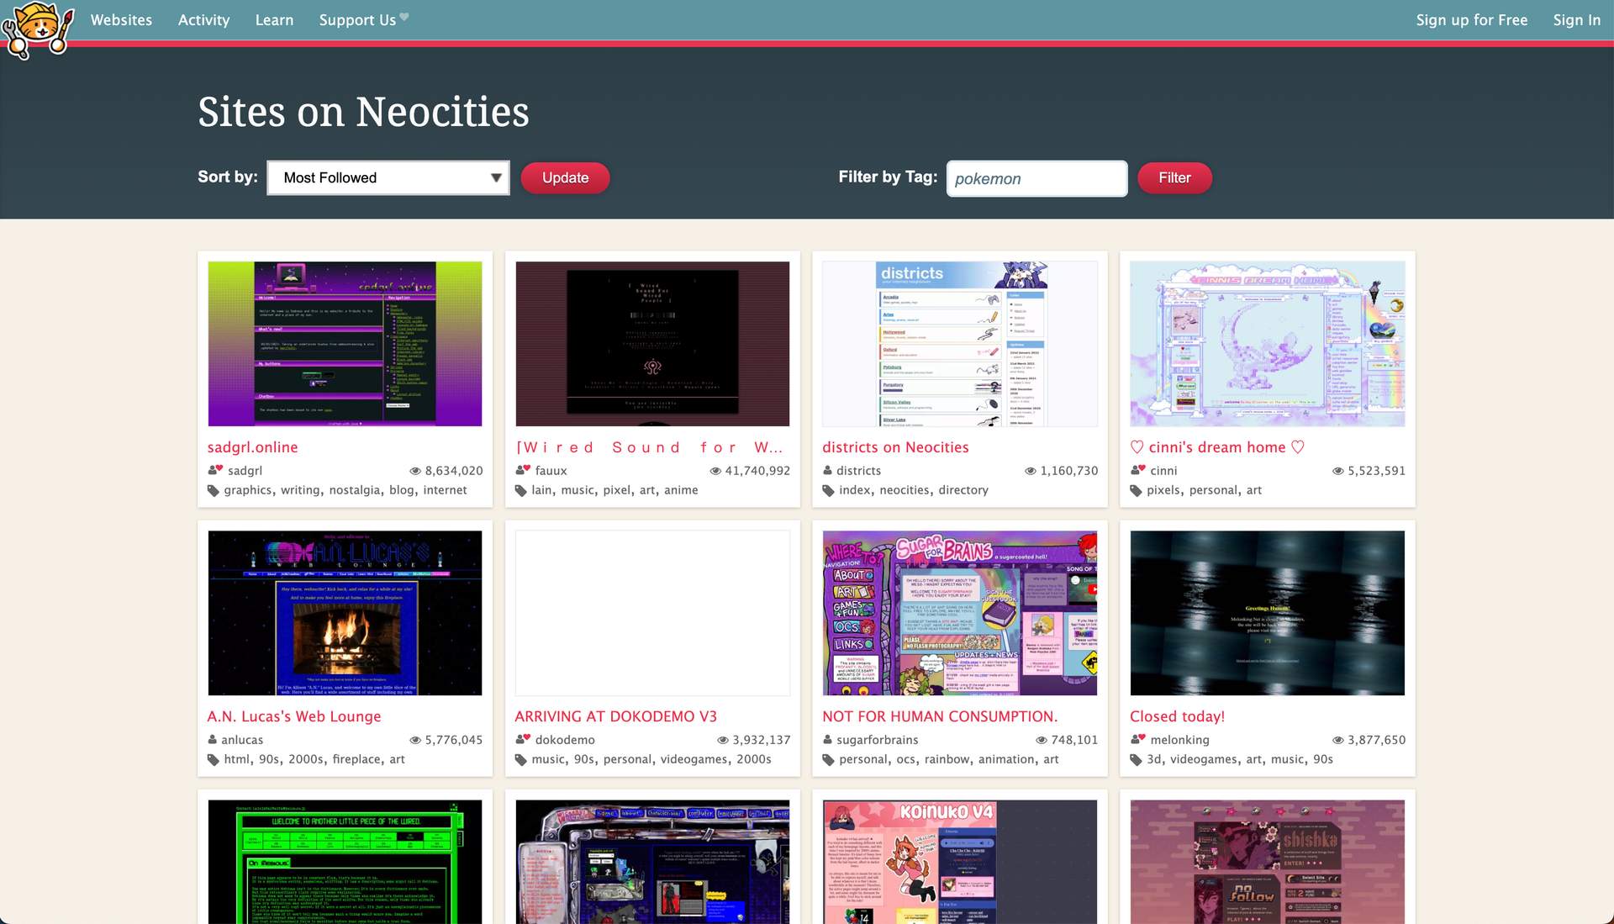Select the pixels tag on cinni

coord(1164,490)
